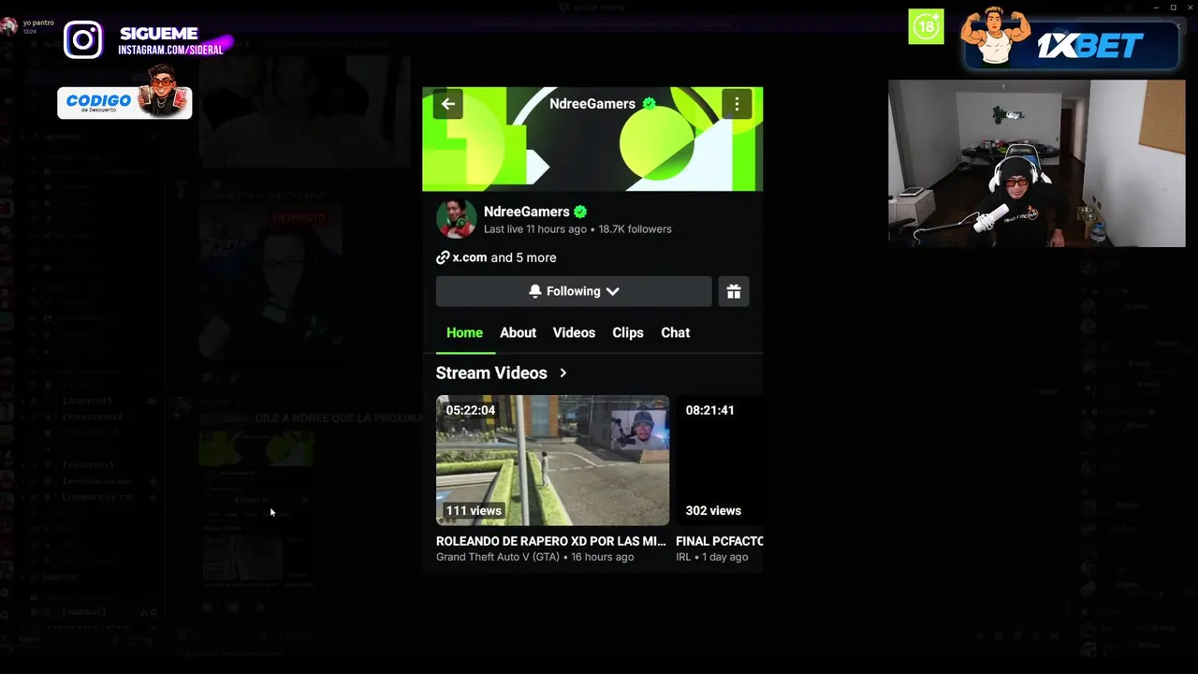Click the NdreeGamers profile avatar
This screenshot has width=1198, height=674.
(457, 219)
